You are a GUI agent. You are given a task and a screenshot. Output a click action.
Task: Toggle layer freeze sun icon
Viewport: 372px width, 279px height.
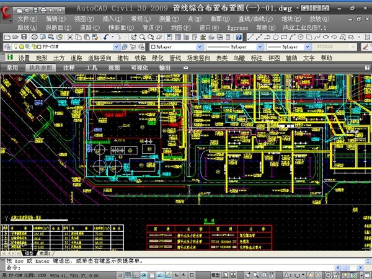(21, 47)
